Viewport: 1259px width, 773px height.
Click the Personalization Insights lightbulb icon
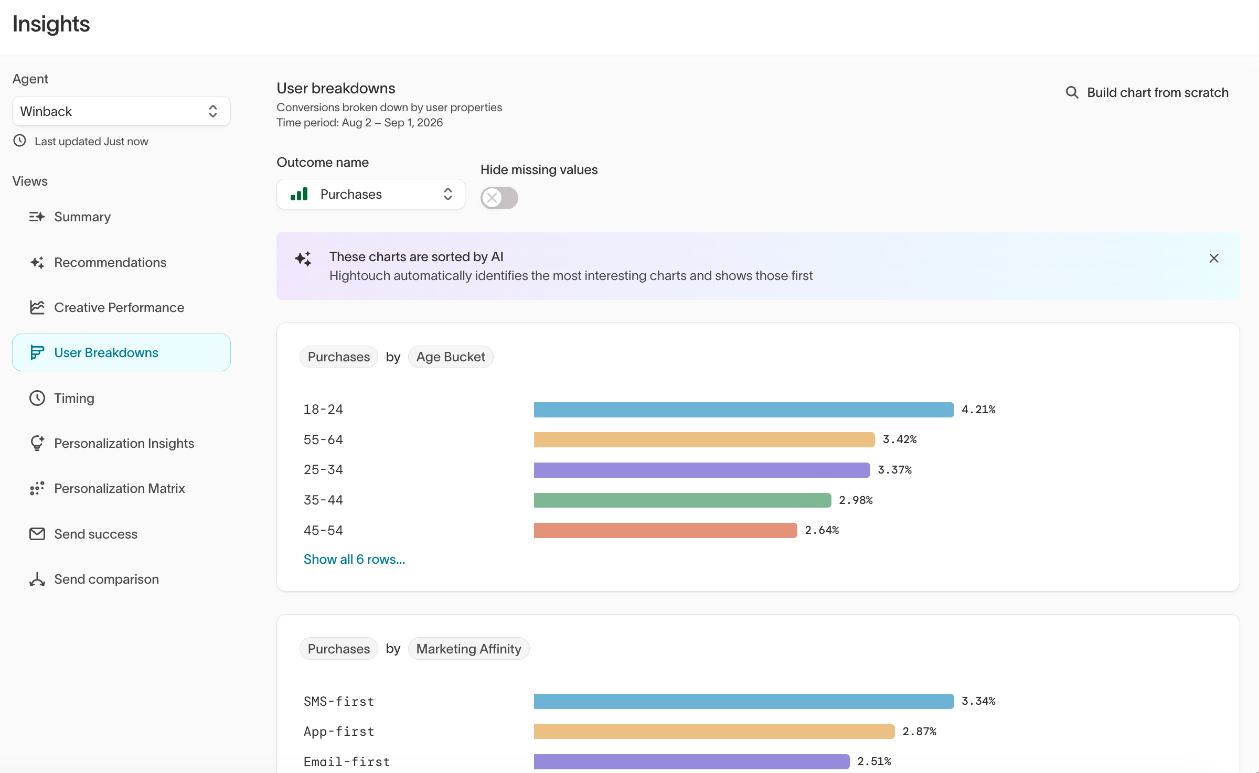coord(37,443)
